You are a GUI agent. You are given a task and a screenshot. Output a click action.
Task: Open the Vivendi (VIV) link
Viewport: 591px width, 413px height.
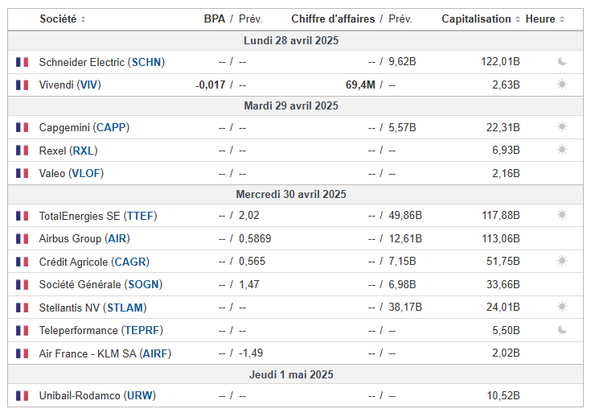click(x=70, y=85)
